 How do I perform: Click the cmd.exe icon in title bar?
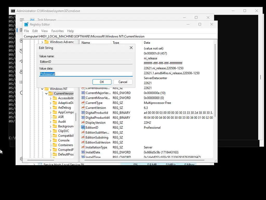13,11
